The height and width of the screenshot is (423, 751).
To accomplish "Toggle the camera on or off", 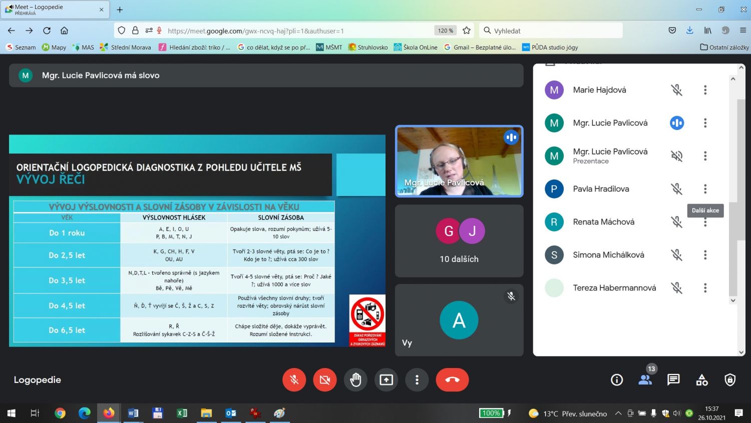I will pos(325,380).
